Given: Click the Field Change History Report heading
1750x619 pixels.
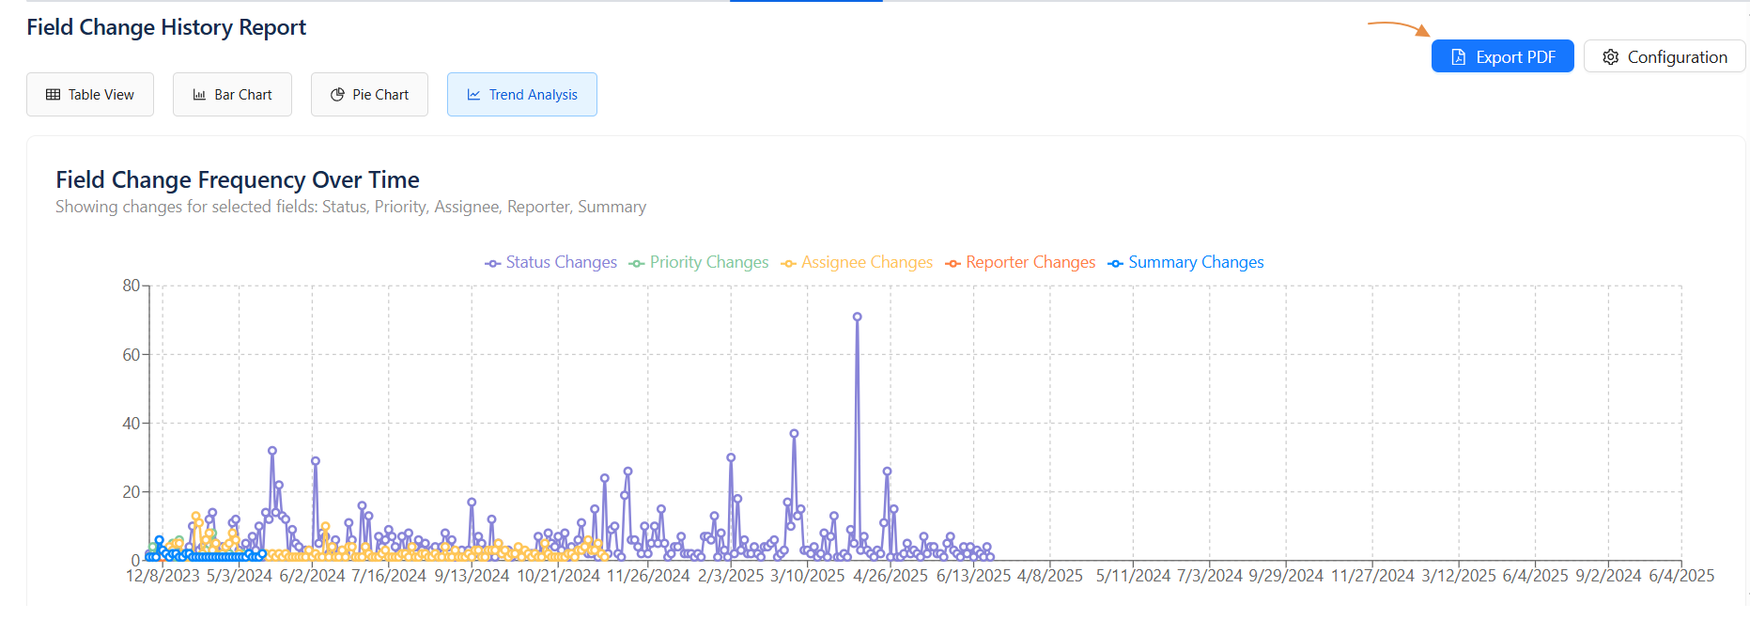Looking at the screenshot, I should pyautogui.click(x=166, y=27).
